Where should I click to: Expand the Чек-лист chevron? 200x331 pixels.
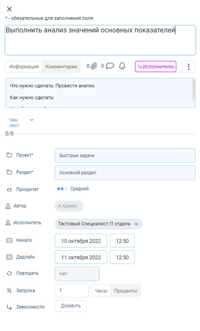click(32, 120)
